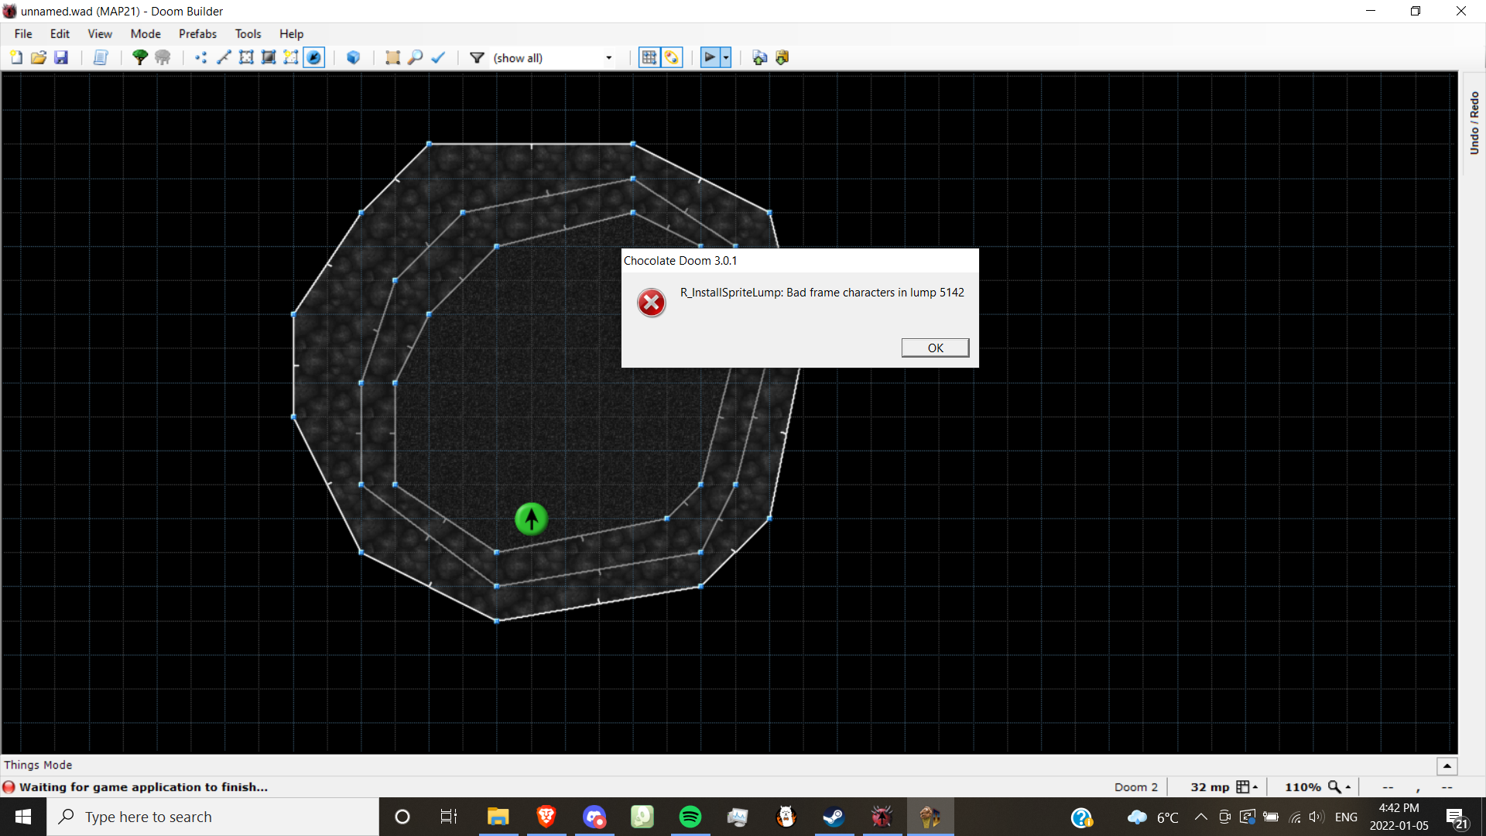Save the map with the floppy icon
Viewport: 1486px width, 836px height.
pos(61,57)
